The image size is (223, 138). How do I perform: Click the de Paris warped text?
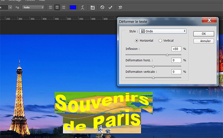coord(103,121)
